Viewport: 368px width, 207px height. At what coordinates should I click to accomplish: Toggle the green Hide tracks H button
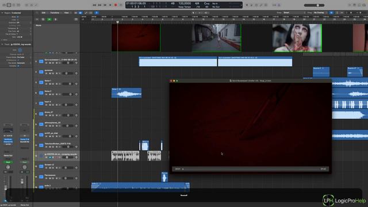point(49,19)
